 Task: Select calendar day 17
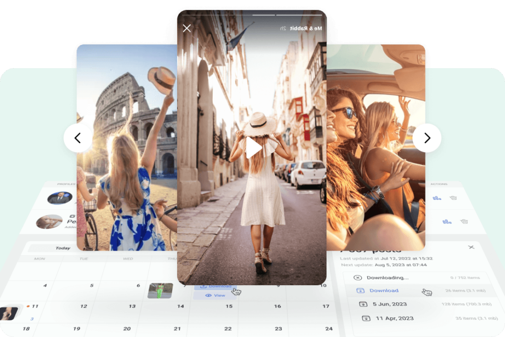pos(326,306)
